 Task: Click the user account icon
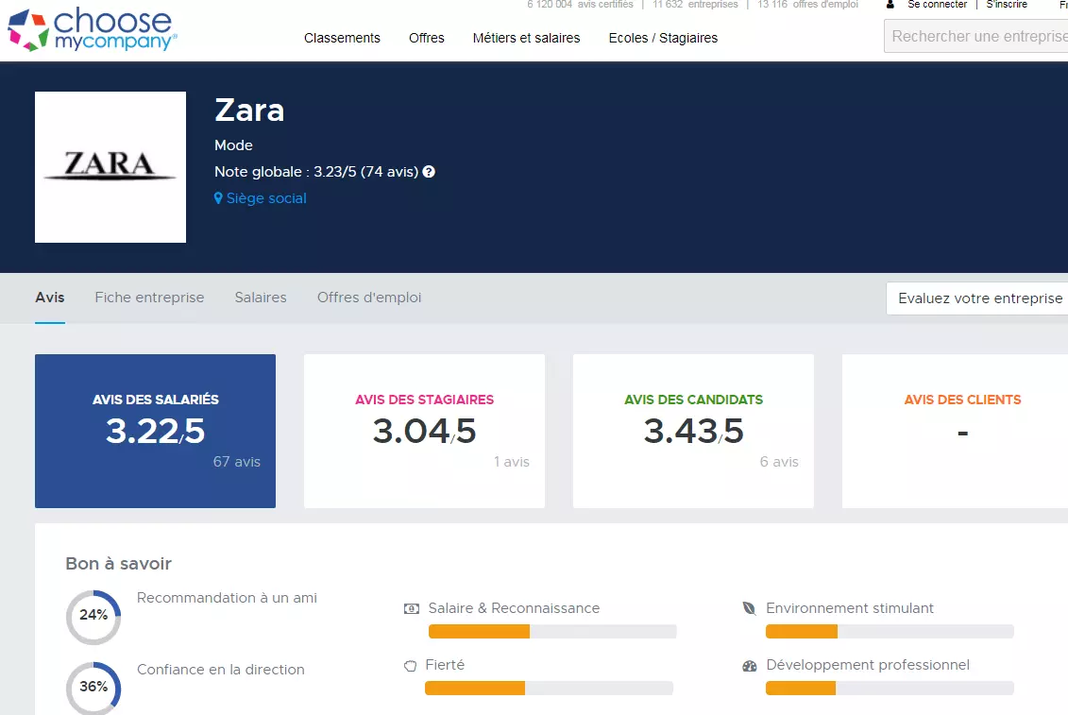point(890,5)
